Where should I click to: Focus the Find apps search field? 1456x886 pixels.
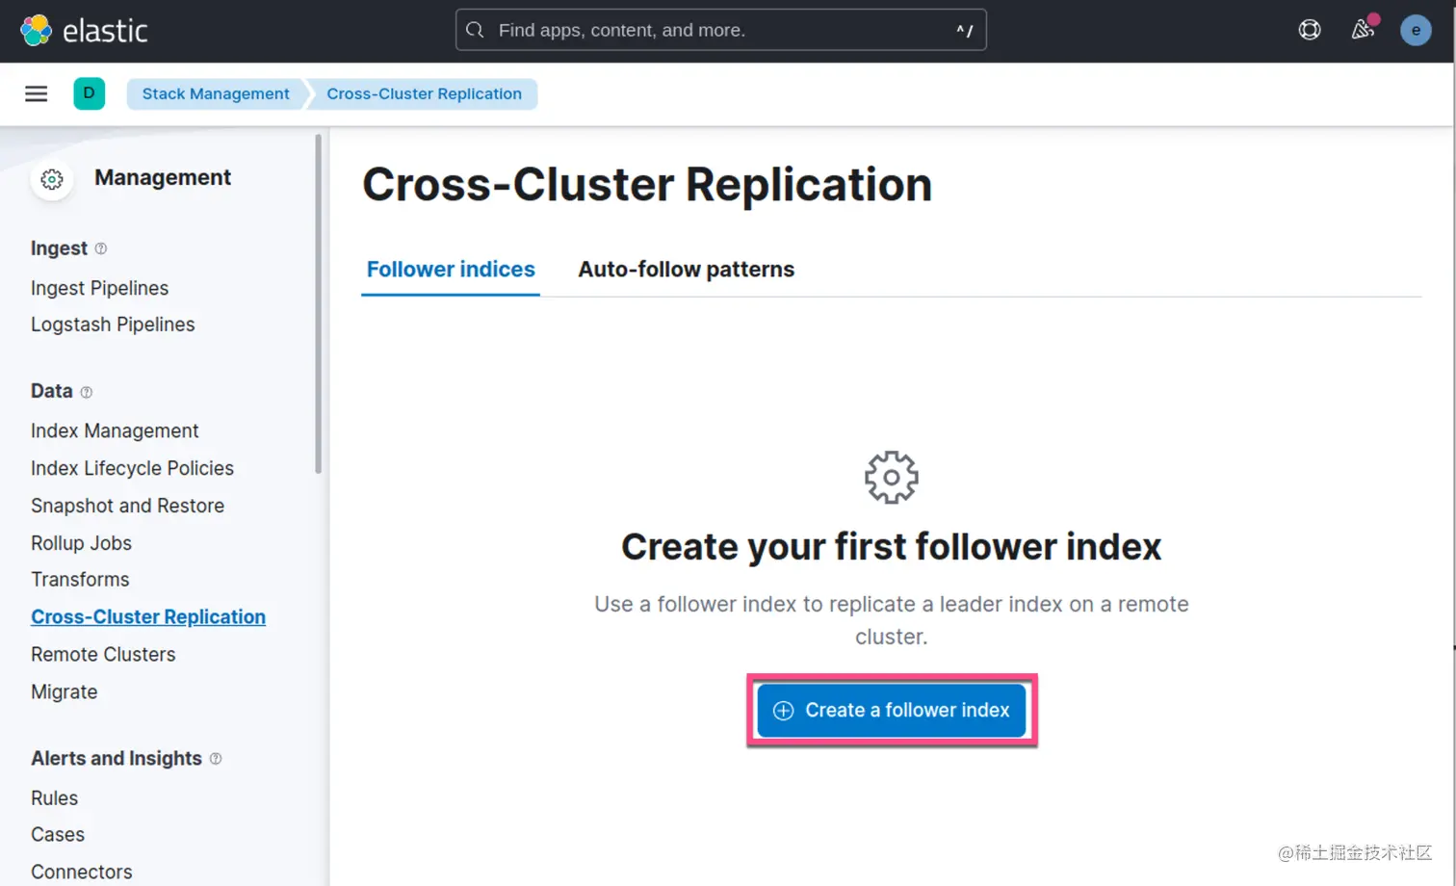click(x=720, y=30)
